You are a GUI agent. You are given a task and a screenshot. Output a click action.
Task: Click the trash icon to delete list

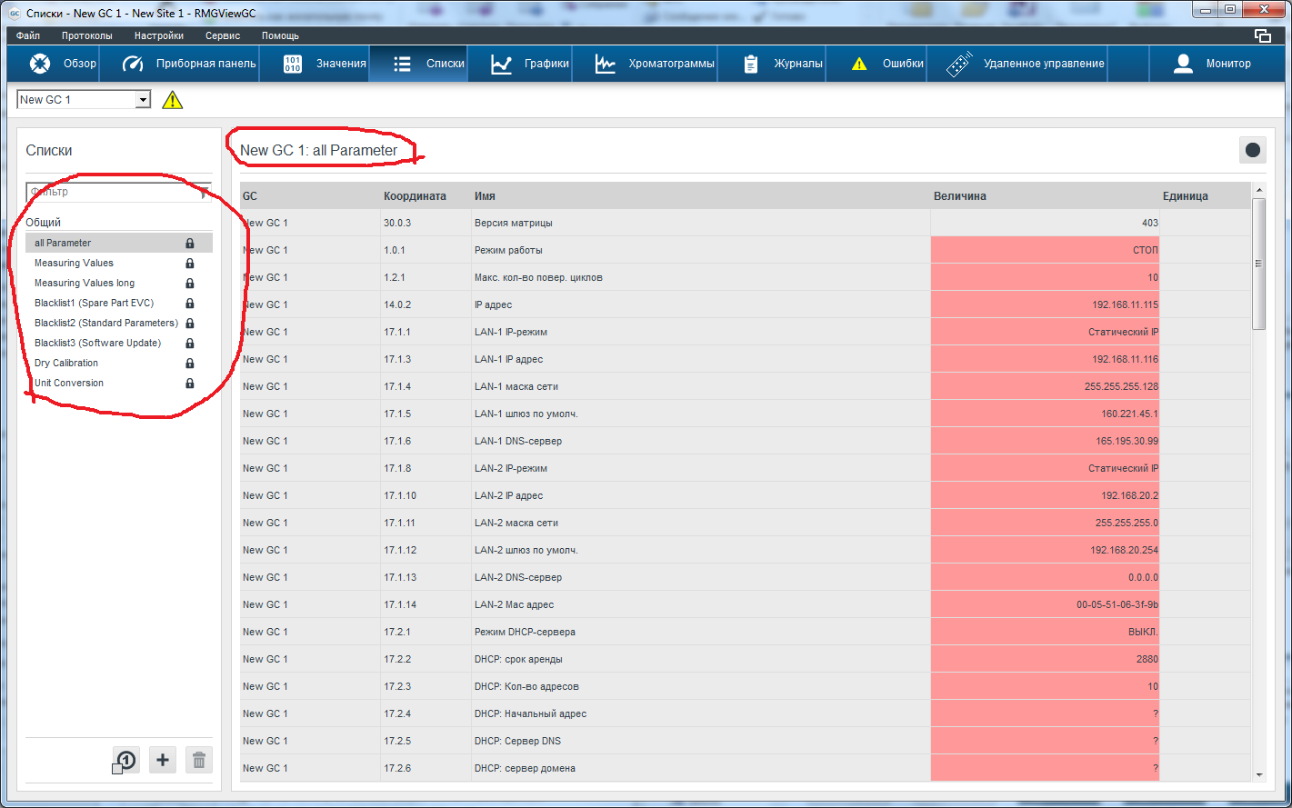tap(199, 760)
